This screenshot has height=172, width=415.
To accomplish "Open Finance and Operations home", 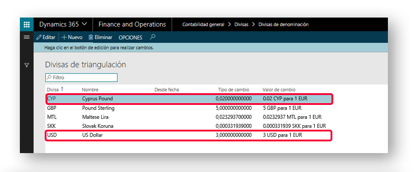I will click(132, 24).
